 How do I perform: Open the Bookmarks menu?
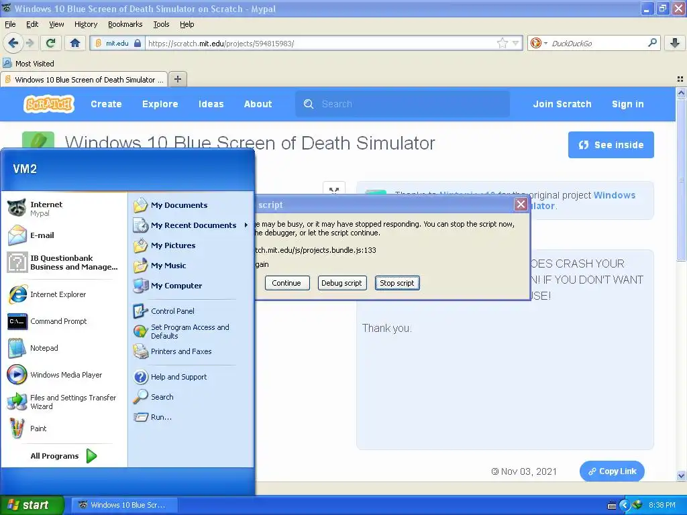tap(125, 24)
